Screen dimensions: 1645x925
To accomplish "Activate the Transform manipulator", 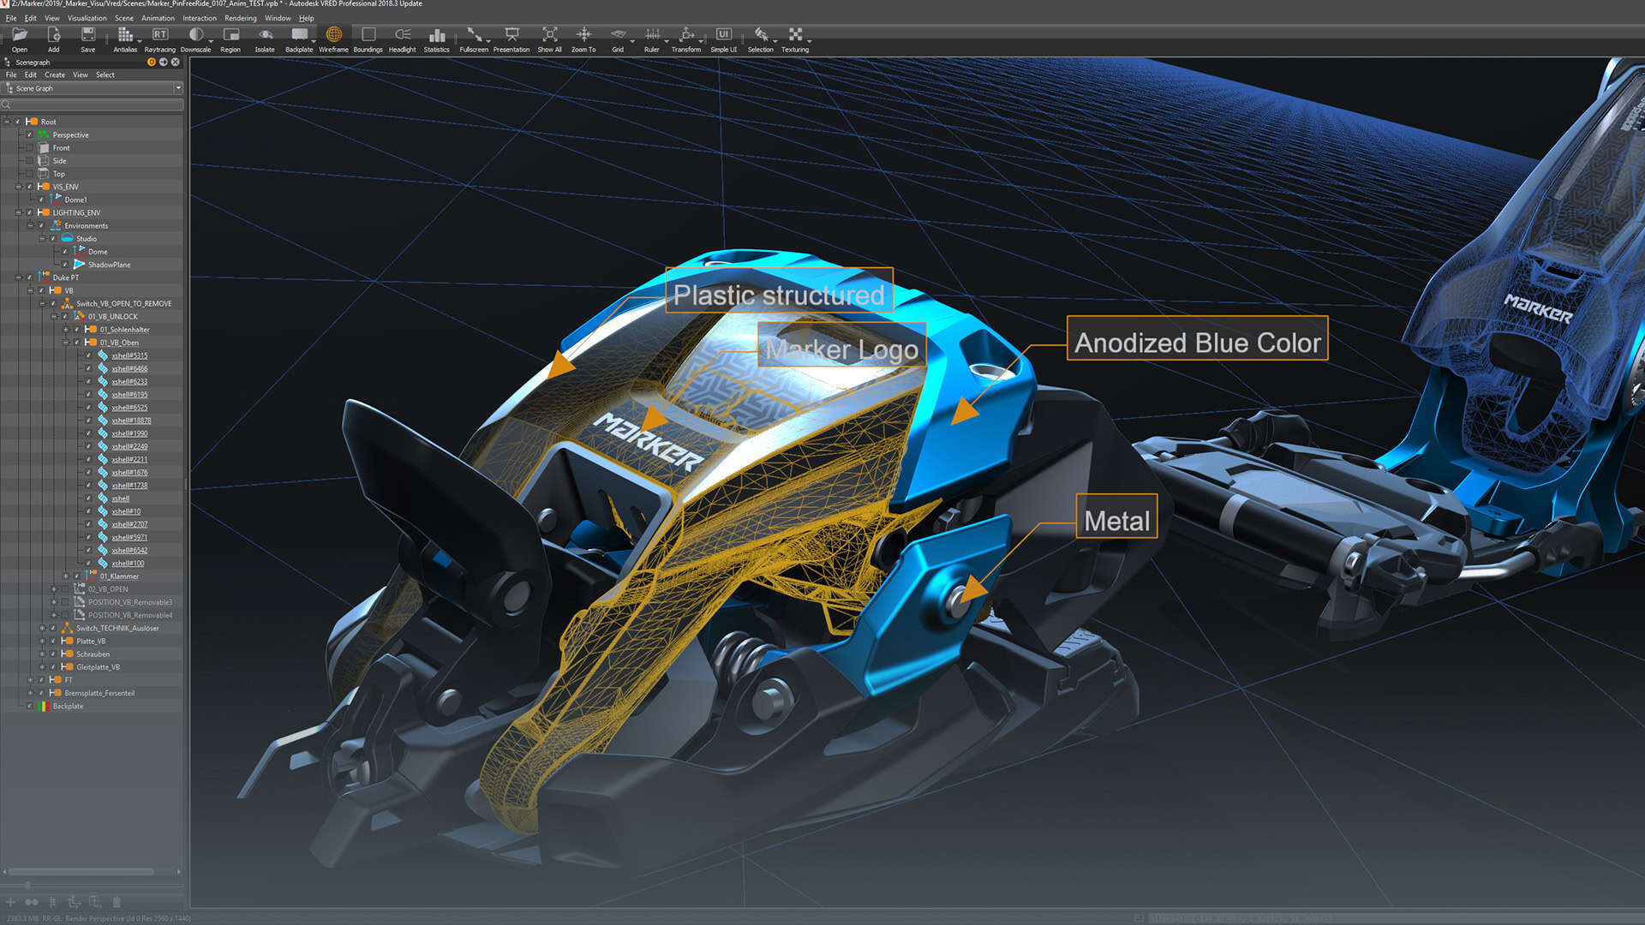I will (686, 39).
